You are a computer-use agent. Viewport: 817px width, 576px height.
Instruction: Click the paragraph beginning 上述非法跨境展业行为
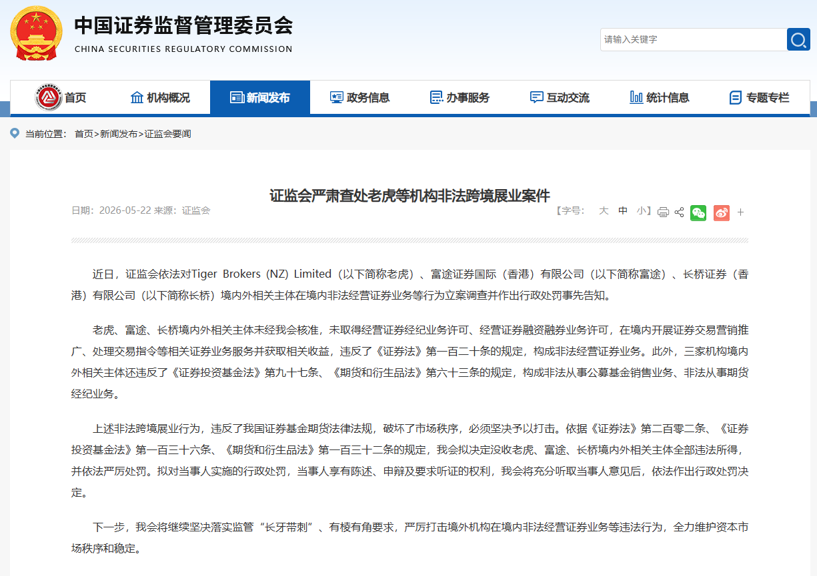(410, 460)
